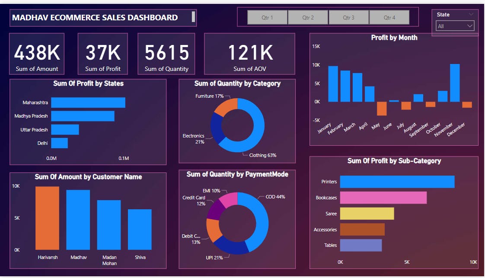Select the Qtr 2 filter button
The width and height of the screenshot is (485, 278).
pos(308,17)
